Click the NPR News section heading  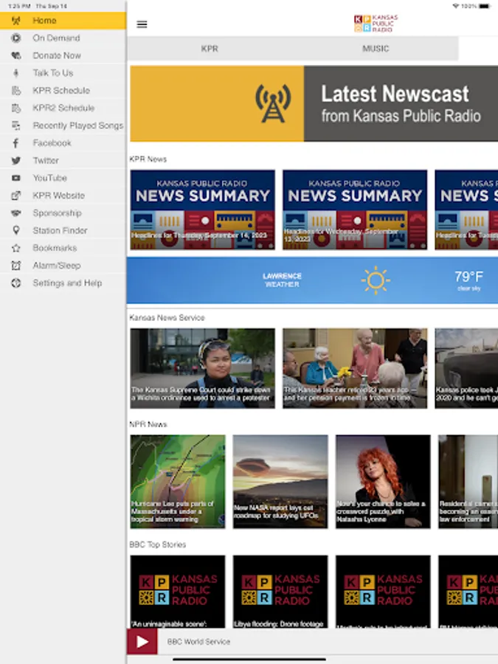[148, 424]
